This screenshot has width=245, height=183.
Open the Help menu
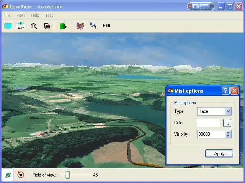tap(35, 15)
